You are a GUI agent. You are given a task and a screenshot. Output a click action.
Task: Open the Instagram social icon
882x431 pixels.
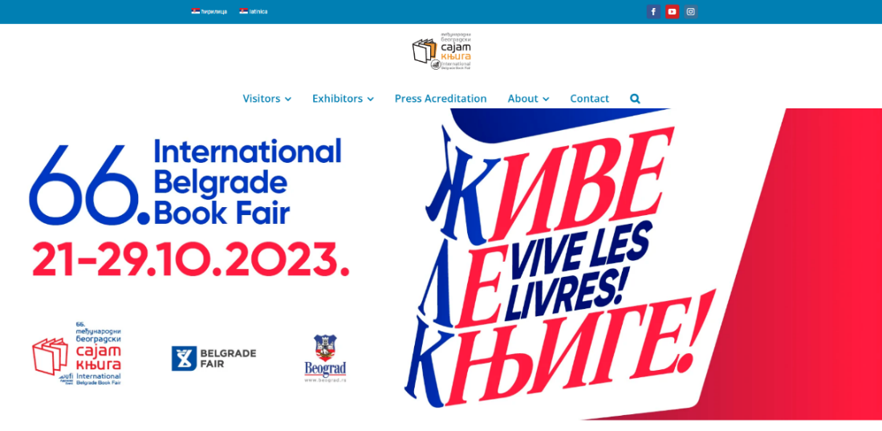tap(691, 12)
